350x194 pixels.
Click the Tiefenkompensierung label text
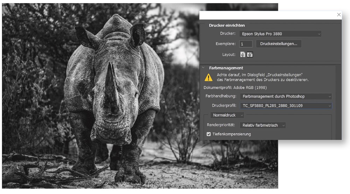231,134
